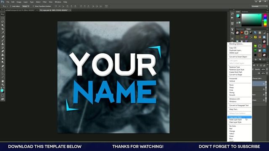Pick a color in the Color panel field

pyautogui.click(x=251, y=20)
